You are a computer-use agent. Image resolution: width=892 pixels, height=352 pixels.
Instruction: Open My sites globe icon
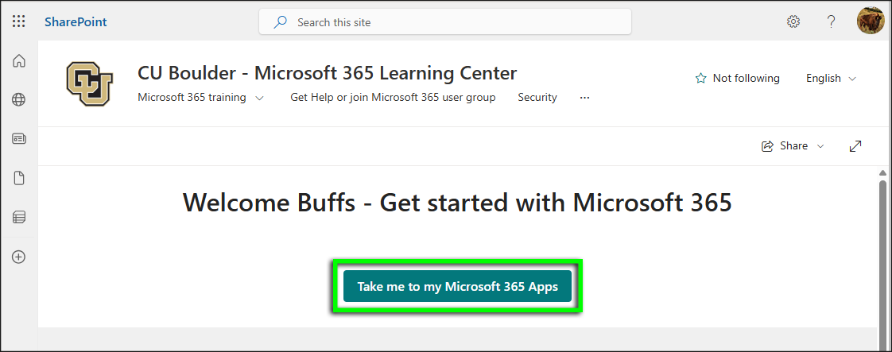coord(19,99)
